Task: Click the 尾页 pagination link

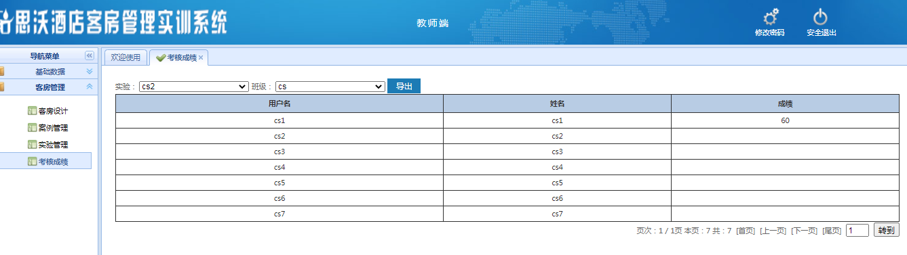Action: pos(832,231)
